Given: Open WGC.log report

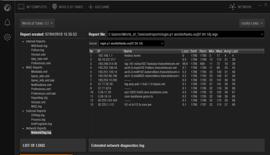Looking at the screenshot, I should coord(36,106).
